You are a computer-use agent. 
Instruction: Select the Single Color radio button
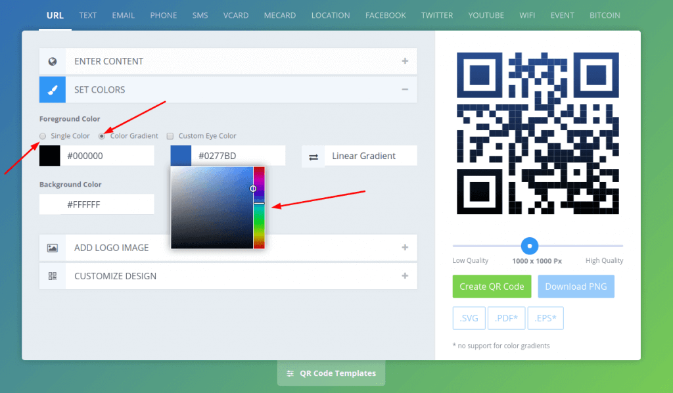point(42,135)
